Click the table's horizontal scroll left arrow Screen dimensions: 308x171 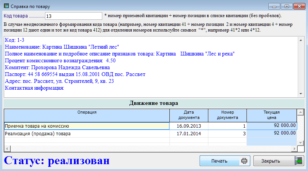(x=7, y=149)
